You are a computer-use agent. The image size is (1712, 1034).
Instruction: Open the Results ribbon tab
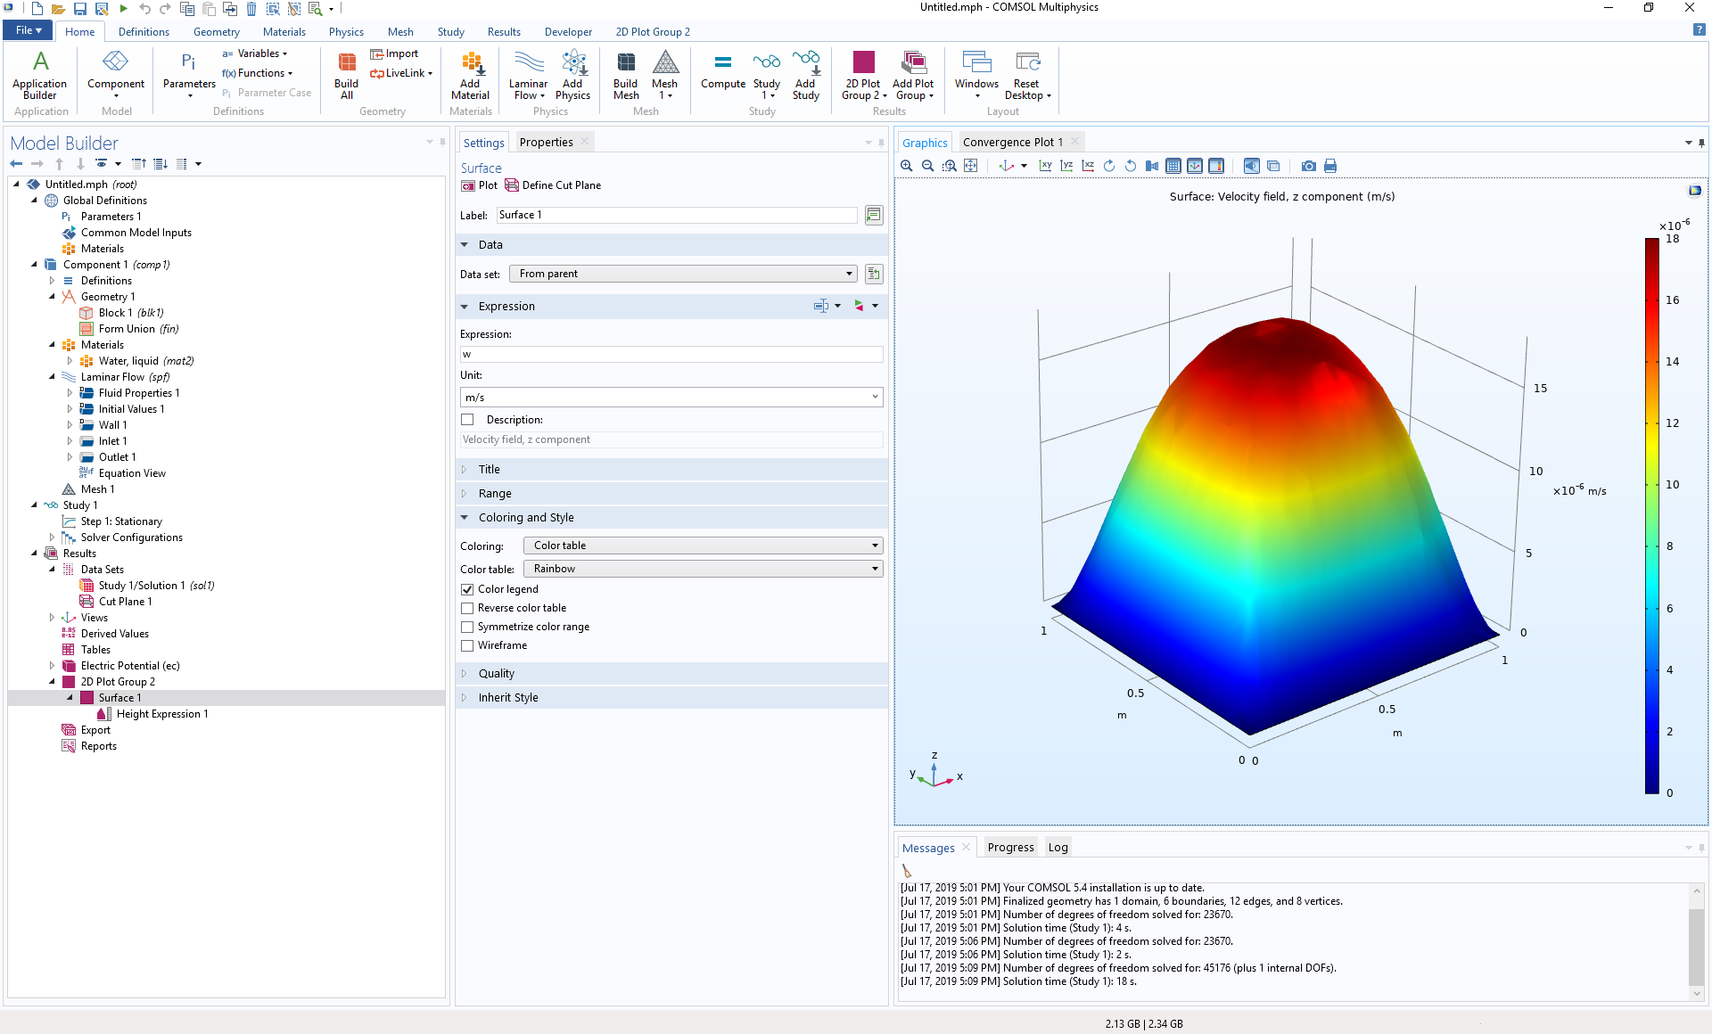click(504, 31)
